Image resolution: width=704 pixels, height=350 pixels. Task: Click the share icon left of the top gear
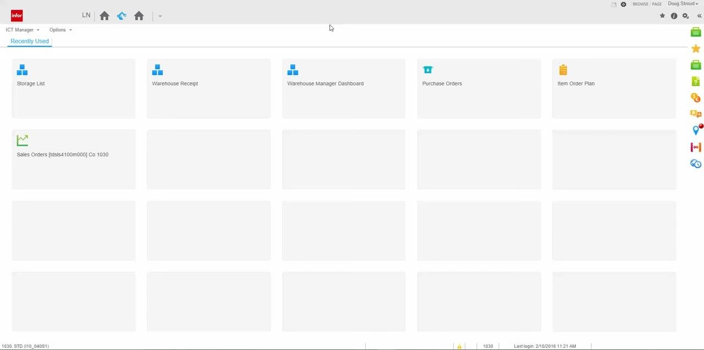(614, 4)
